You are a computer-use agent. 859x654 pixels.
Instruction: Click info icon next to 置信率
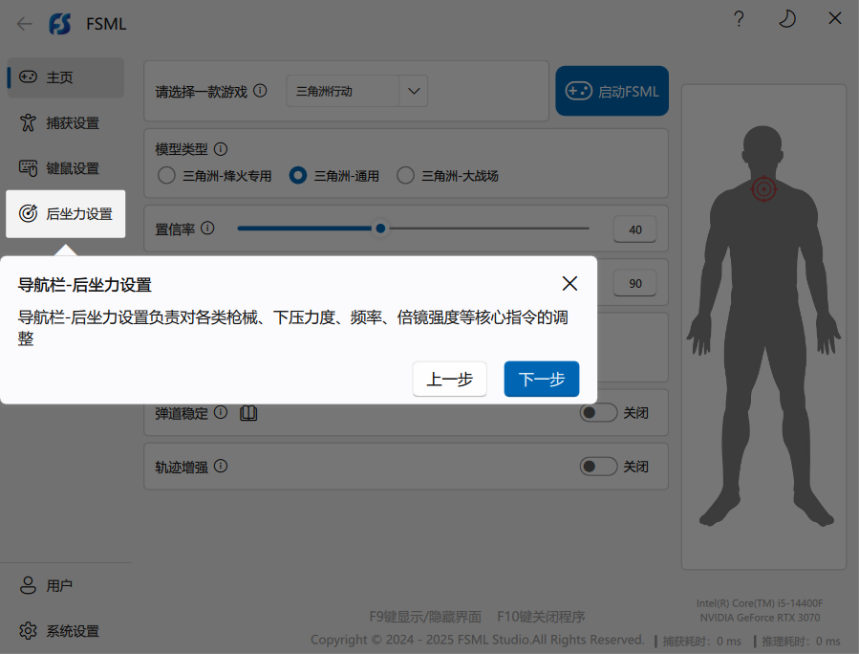point(208,229)
